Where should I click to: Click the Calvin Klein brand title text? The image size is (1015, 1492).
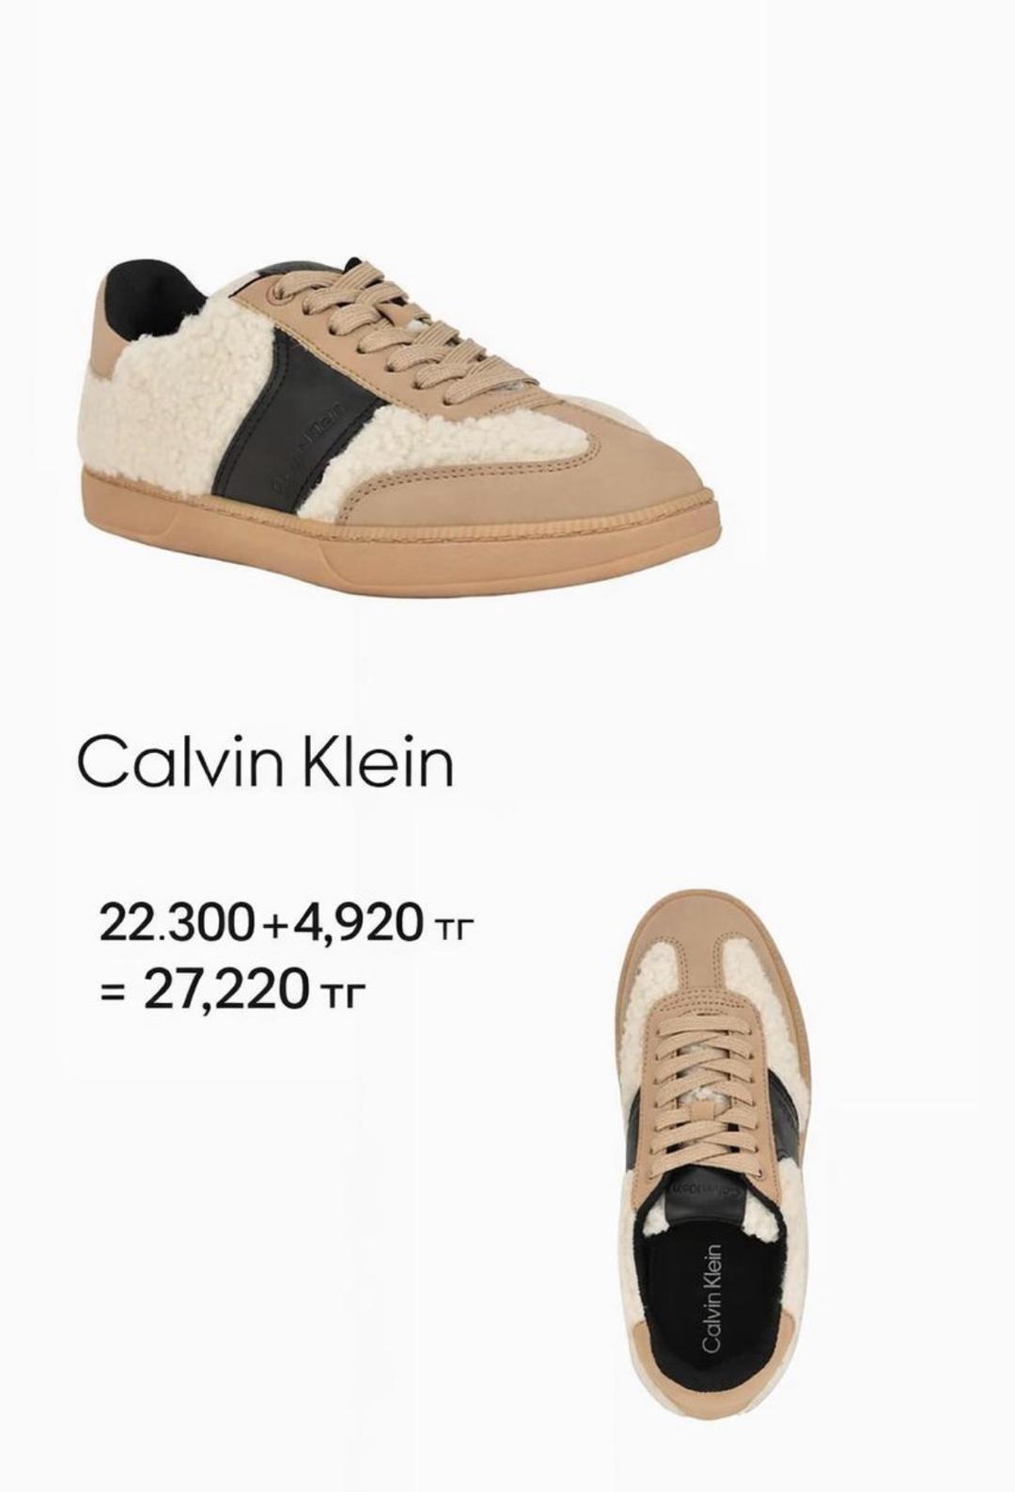tap(265, 761)
